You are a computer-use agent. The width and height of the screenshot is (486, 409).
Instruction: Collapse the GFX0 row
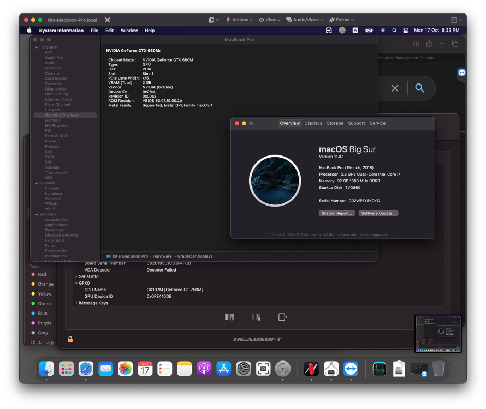76,283
